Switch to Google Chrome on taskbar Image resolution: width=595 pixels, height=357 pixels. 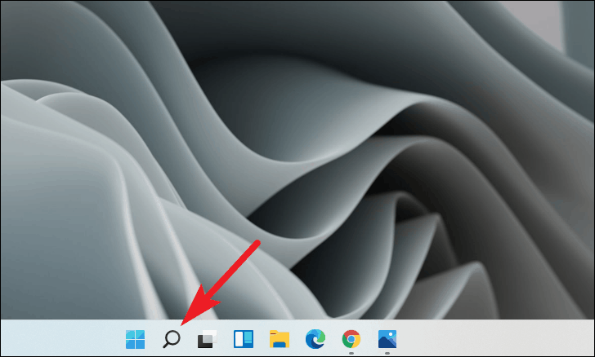coord(351,339)
